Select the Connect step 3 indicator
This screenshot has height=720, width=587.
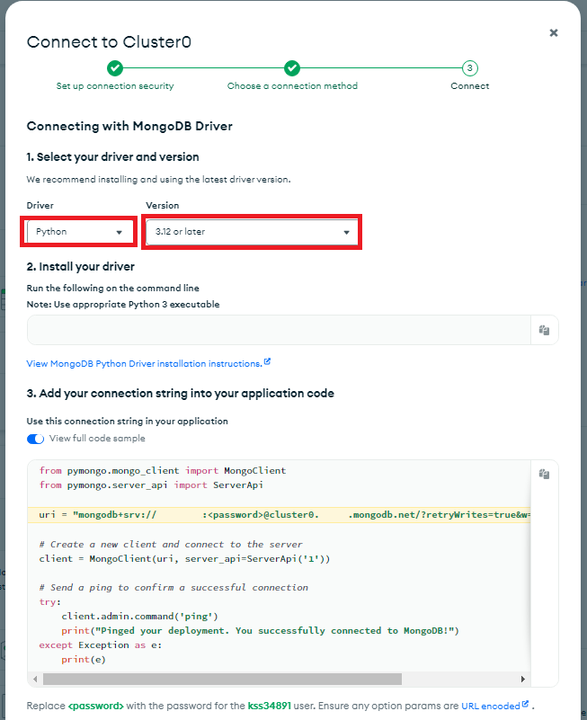(469, 68)
